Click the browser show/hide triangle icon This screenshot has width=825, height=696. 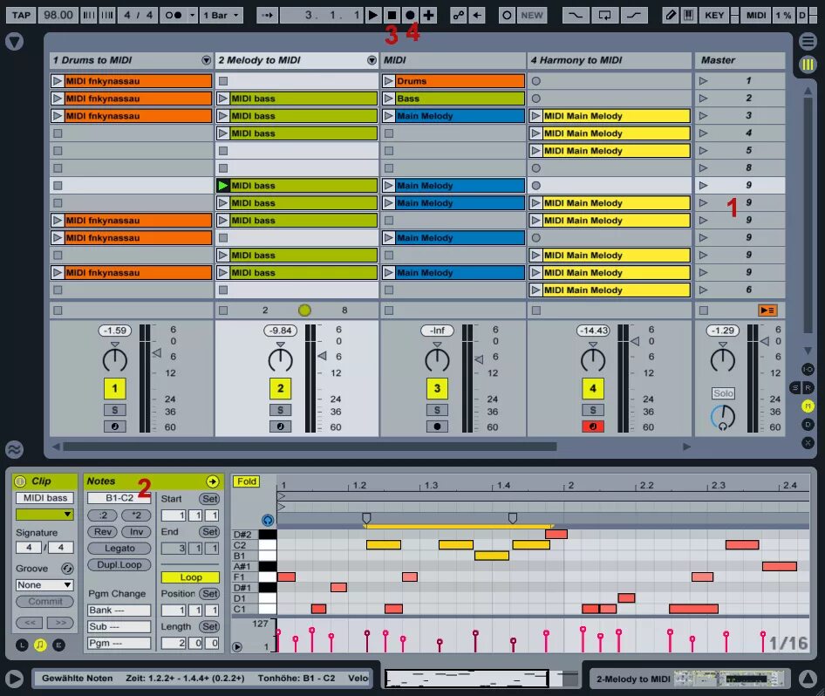coord(14,42)
